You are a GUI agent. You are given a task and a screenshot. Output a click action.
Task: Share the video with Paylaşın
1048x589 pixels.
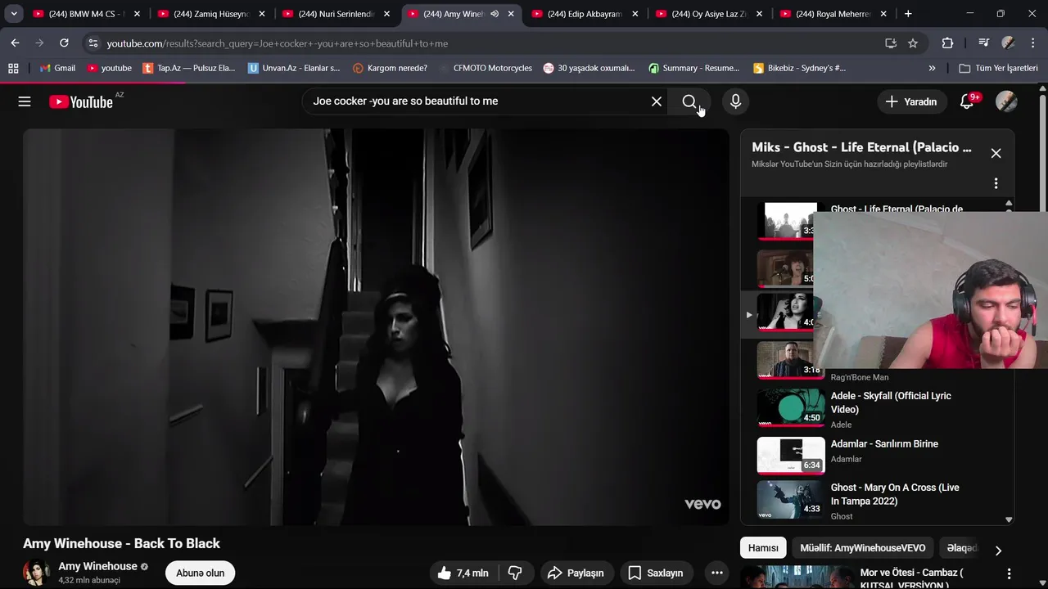576,573
